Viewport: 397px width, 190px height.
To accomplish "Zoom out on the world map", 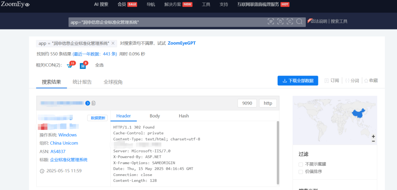I will click(373, 141).
